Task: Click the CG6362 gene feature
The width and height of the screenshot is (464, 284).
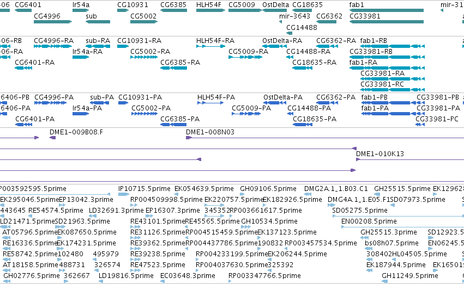Action: (x=326, y=22)
